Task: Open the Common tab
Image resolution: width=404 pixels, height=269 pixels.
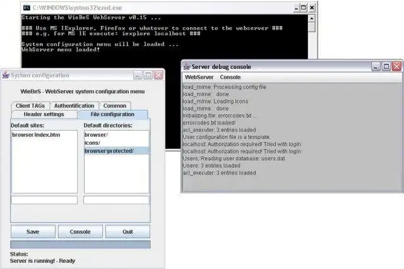Action: [115, 105]
